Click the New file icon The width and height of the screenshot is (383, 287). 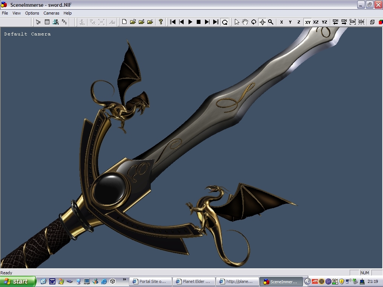coord(125,22)
